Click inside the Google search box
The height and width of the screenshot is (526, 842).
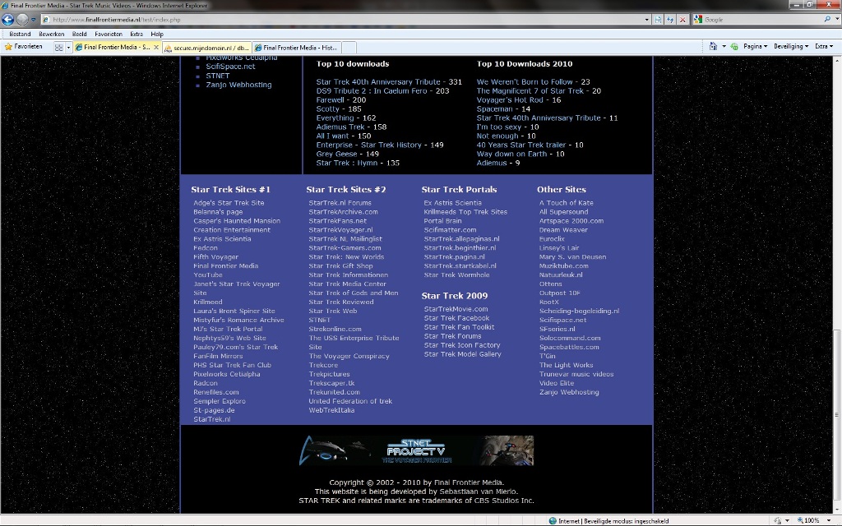click(762, 20)
